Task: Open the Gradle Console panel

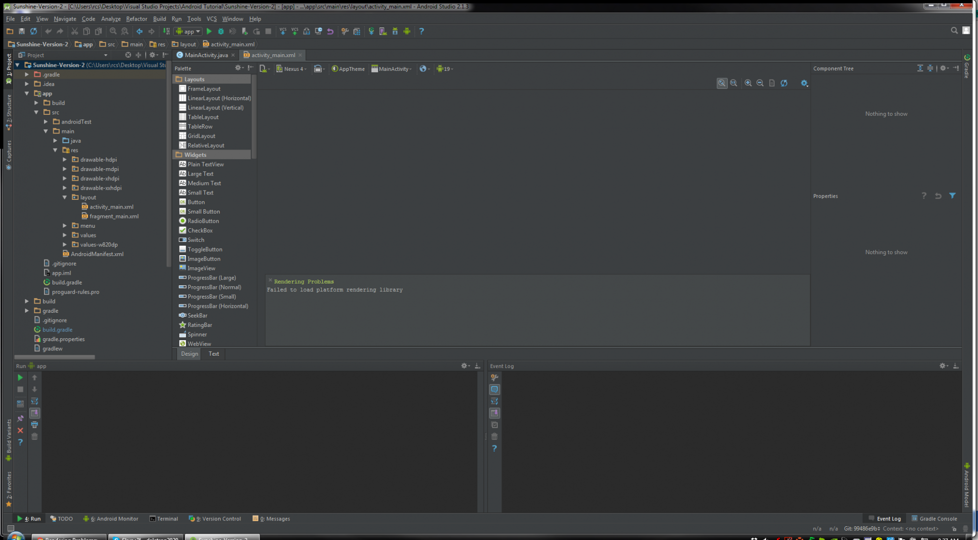Action: (x=934, y=518)
